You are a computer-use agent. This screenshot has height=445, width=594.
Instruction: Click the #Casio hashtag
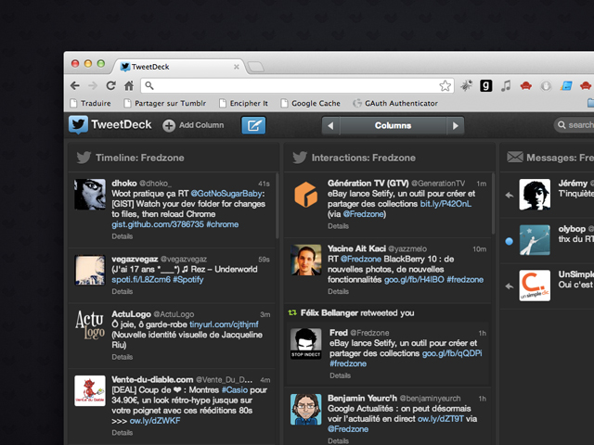click(235, 390)
